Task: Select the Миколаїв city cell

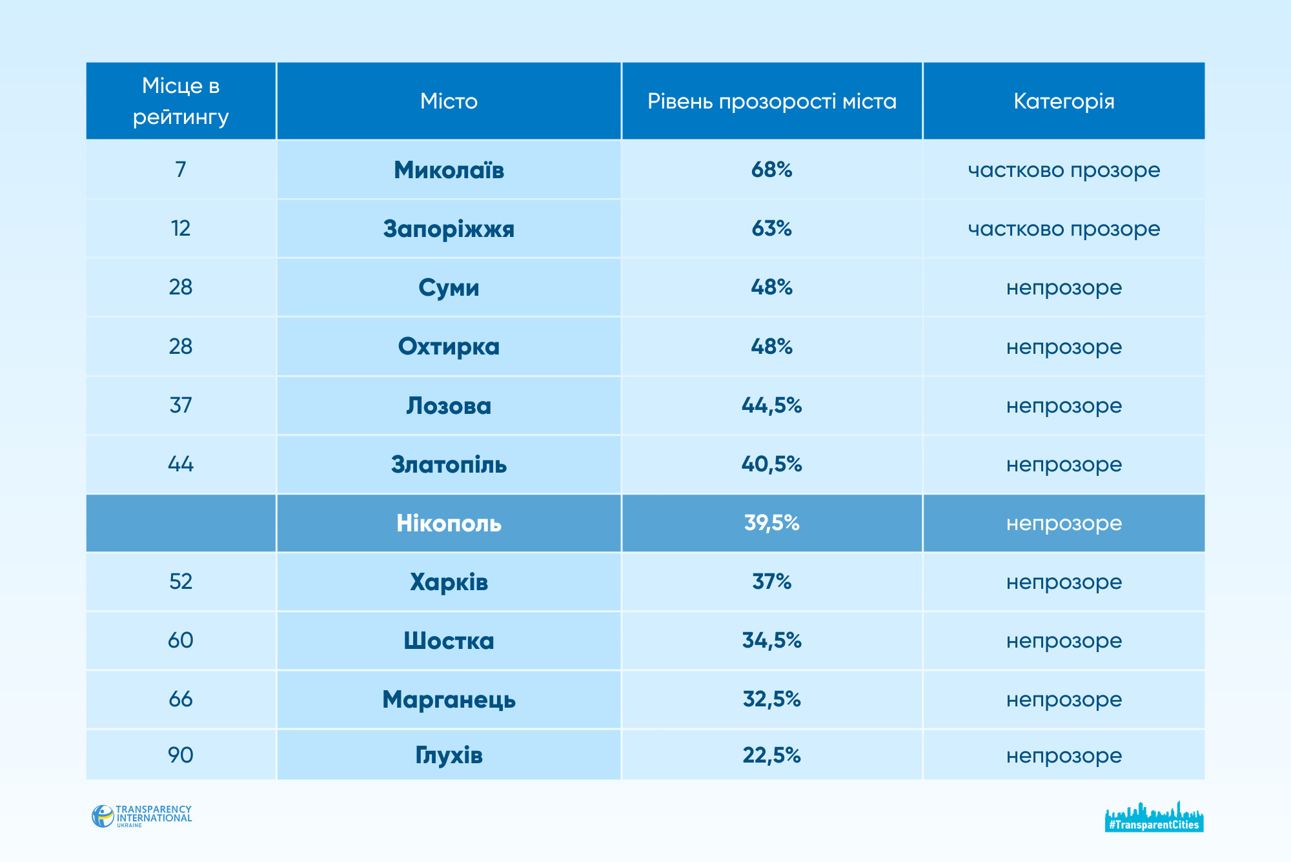Action: click(449, 170)
